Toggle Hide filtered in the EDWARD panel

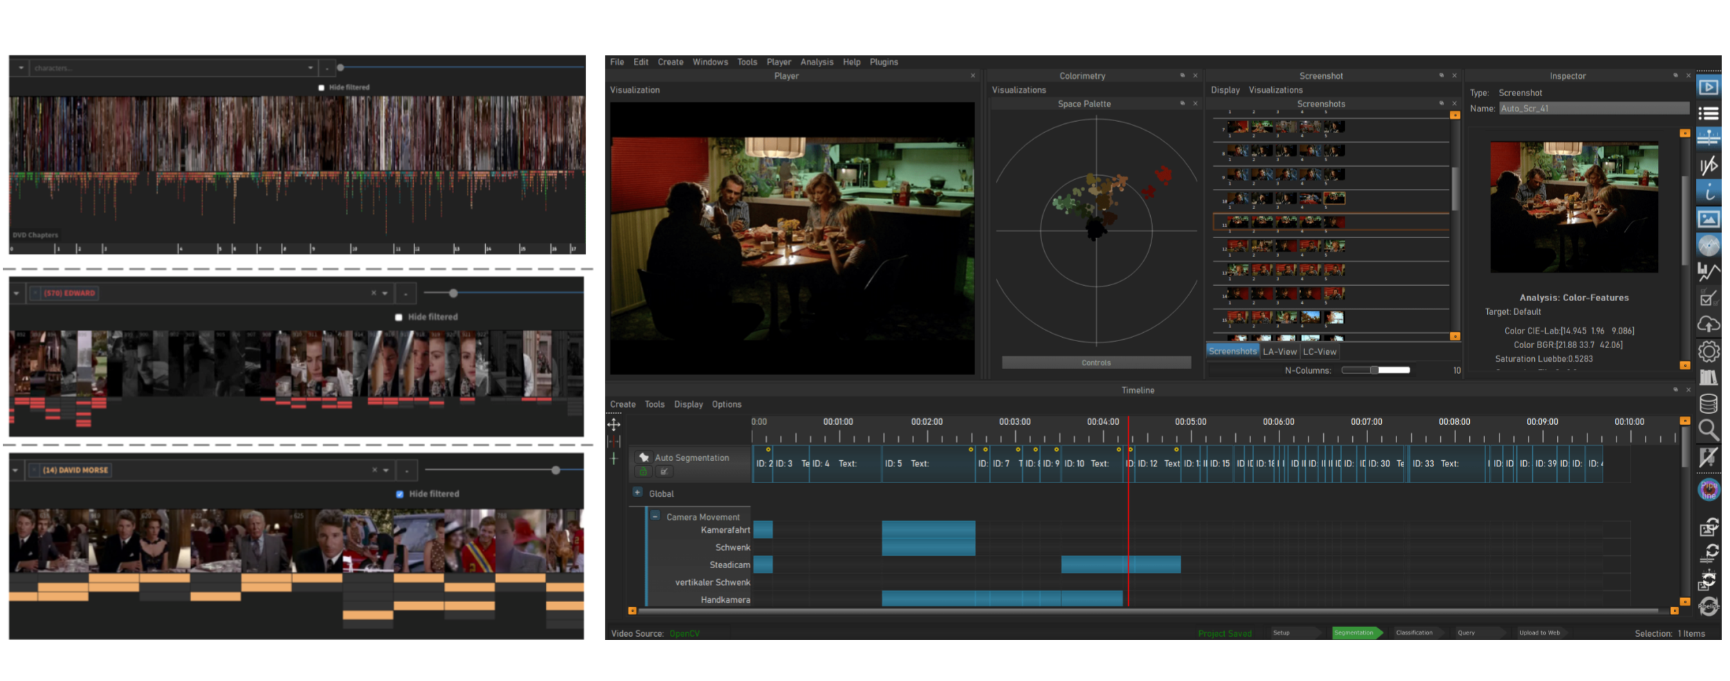click(x=399, y=317)
